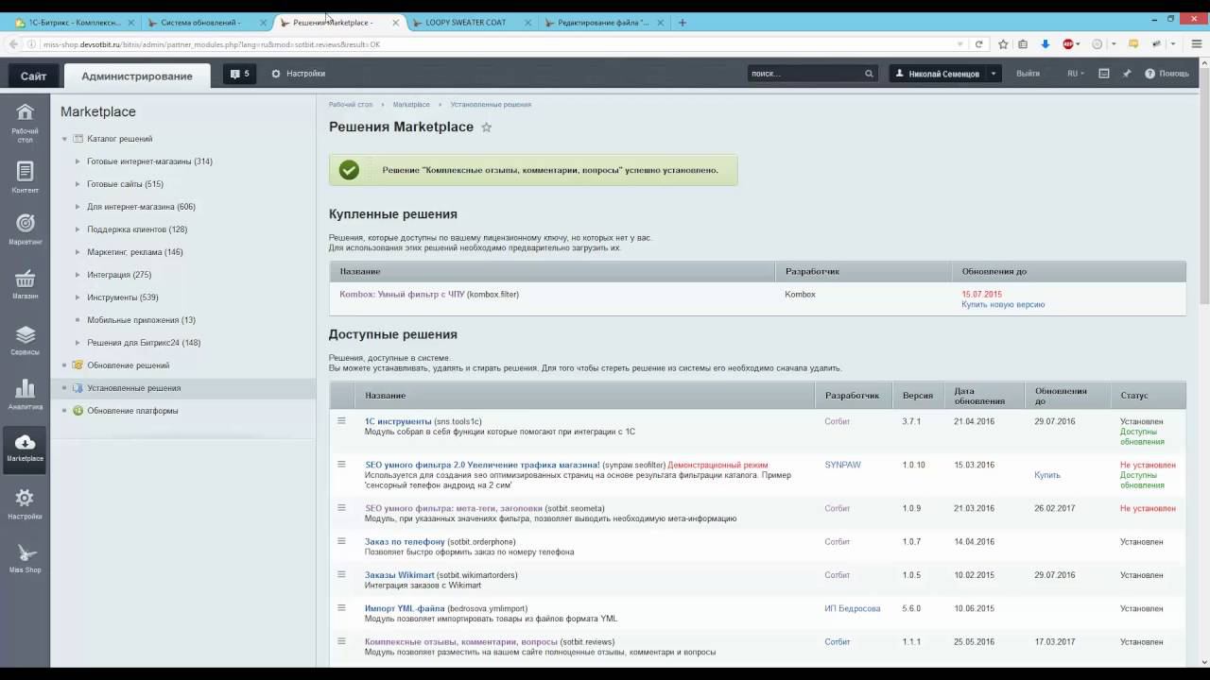
Task: Open the Сервисы sidebar section
Action: tap(26, 339)
